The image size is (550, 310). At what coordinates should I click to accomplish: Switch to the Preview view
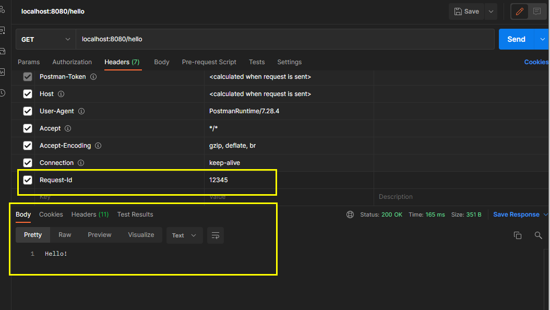coord(100,235)
